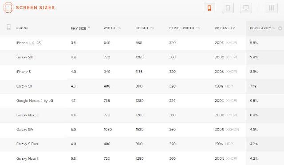Click the PHONE column header

pos(22,28)
